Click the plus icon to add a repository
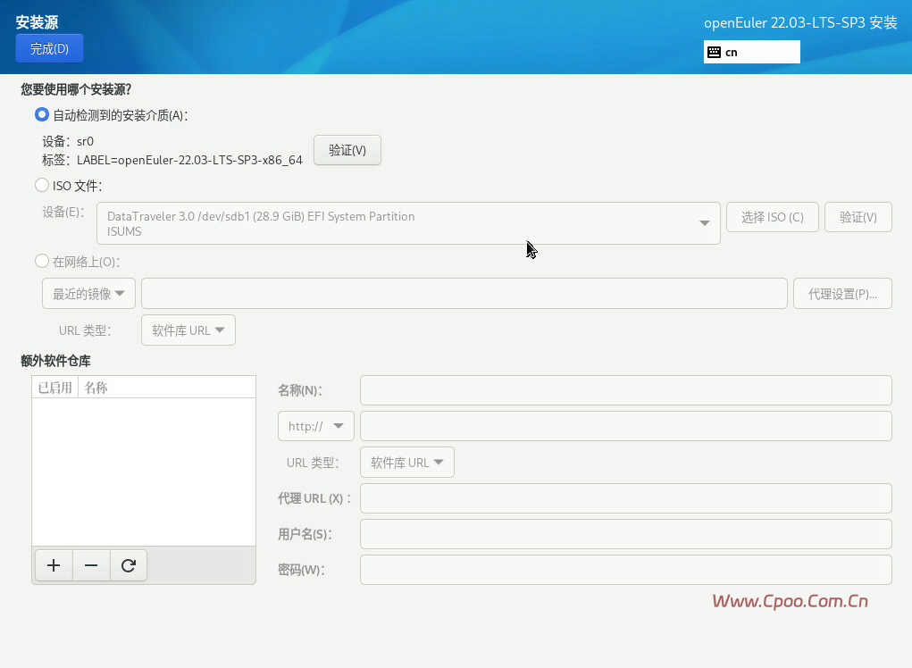Viewport: 912px width, 668px height. pyautogui.click(x=54, y=565)
